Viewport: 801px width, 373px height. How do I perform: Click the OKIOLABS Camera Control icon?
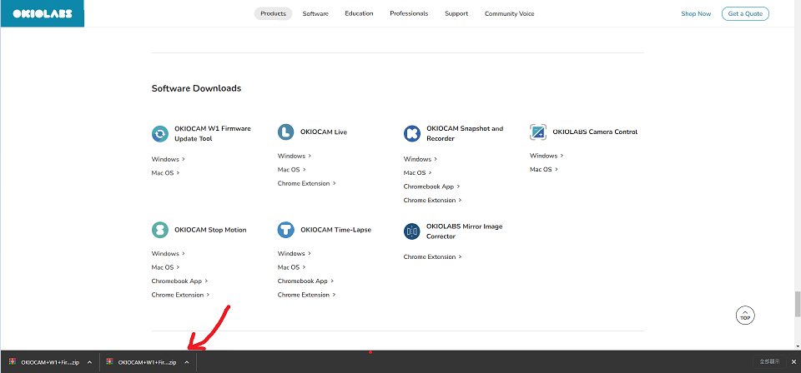538,132
